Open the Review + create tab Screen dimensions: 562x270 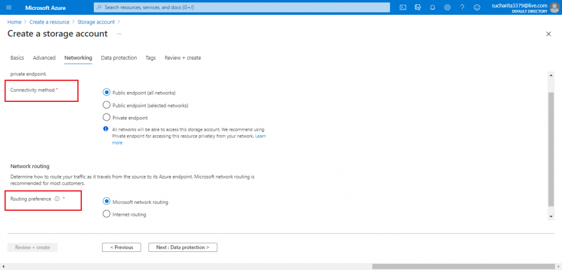click(x=183, y=58)
